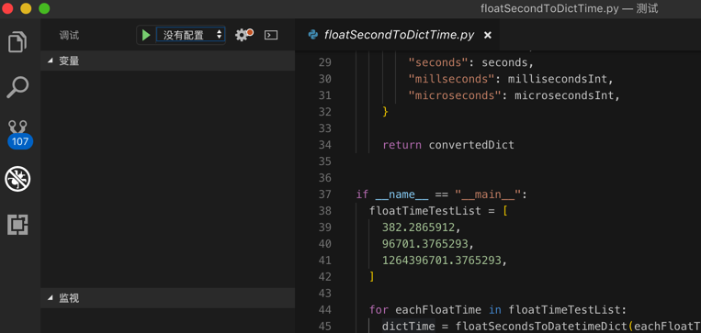
Task: Open the 没有配置 configuration dropdown
Action: click(190, 35)
